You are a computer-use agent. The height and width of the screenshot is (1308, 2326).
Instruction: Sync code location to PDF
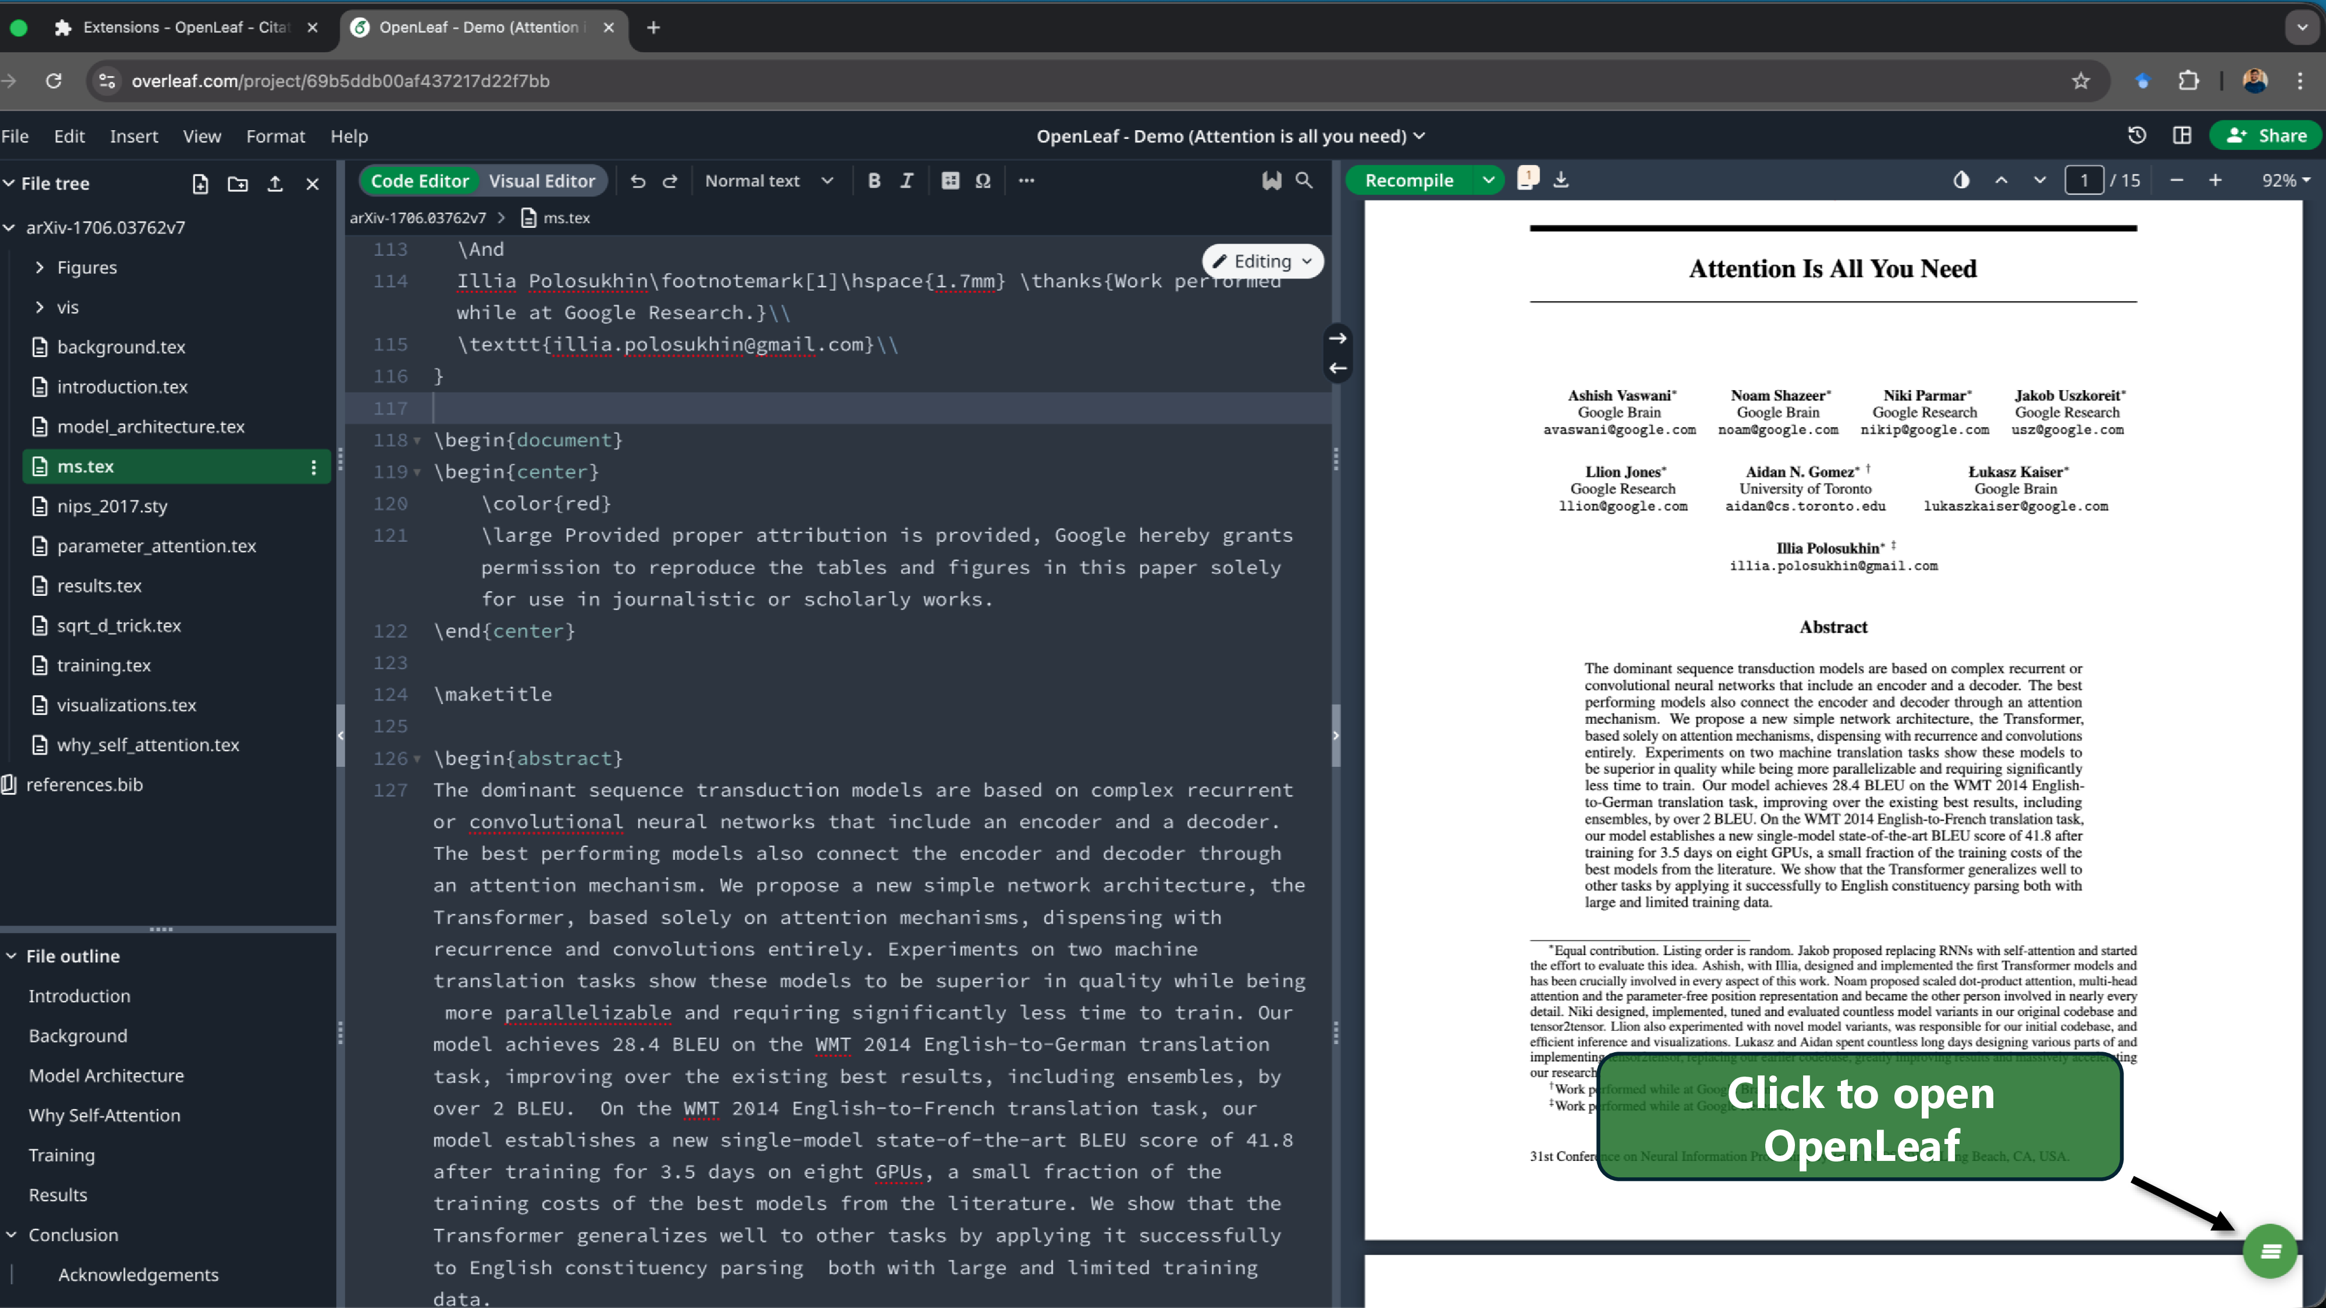click(1337, 338)
